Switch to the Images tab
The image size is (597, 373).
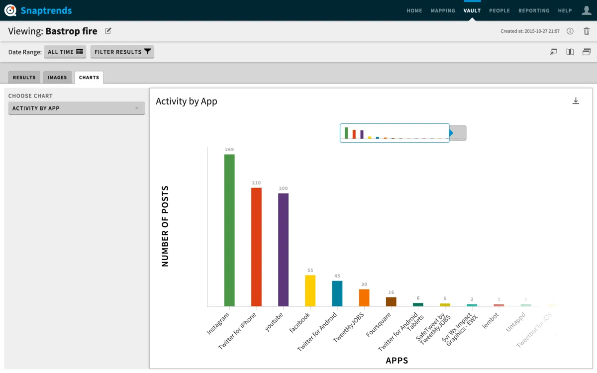click(57, 77)
